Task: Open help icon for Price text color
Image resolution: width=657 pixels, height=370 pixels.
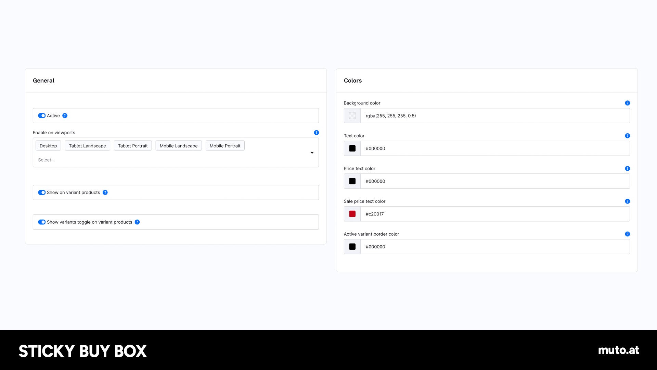Action: point(627,169)
